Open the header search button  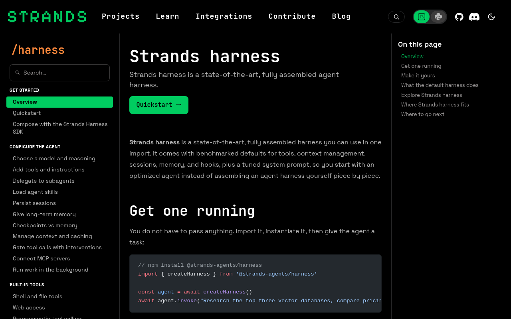tap(396, 17)
